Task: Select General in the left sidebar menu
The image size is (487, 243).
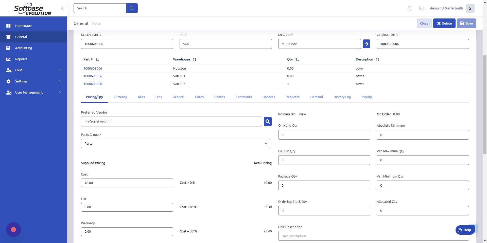Action: point(33,37)
